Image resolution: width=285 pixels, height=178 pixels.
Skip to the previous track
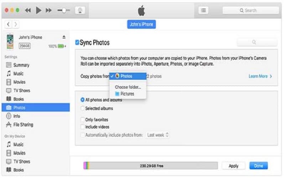click(x=27, y=10)
